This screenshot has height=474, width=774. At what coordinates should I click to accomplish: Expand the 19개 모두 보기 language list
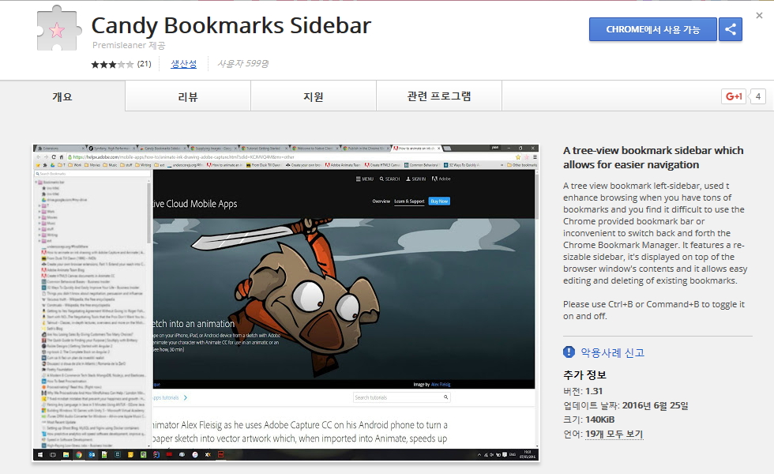click(x=614, y=434)
